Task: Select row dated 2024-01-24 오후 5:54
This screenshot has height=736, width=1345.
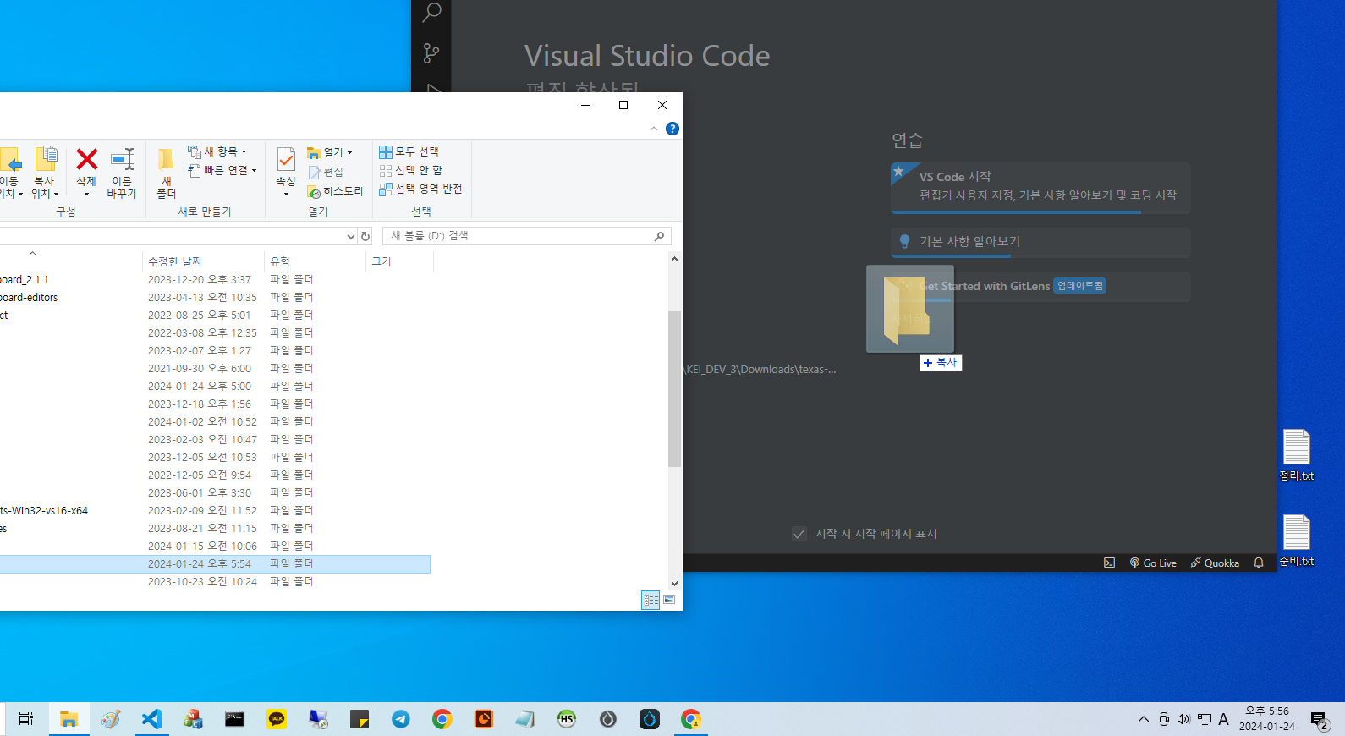Action: tap(215, 564)
